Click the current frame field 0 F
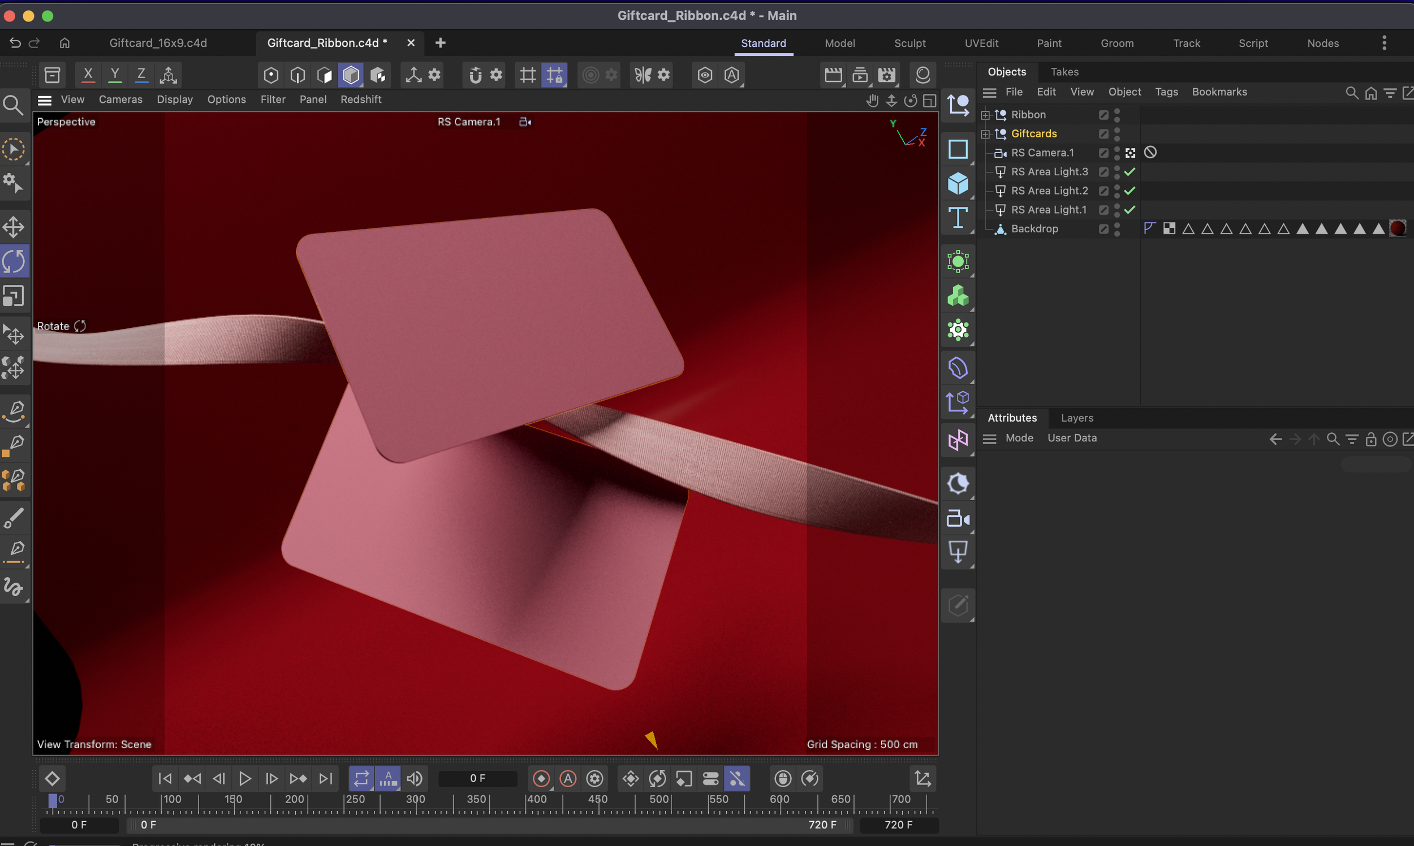The height and width of the screenshot is (846, 1414). click(477, 778)
